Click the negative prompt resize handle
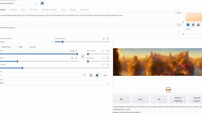The width and height of the screenshot is (202, 113). click(x=183, y=34)
